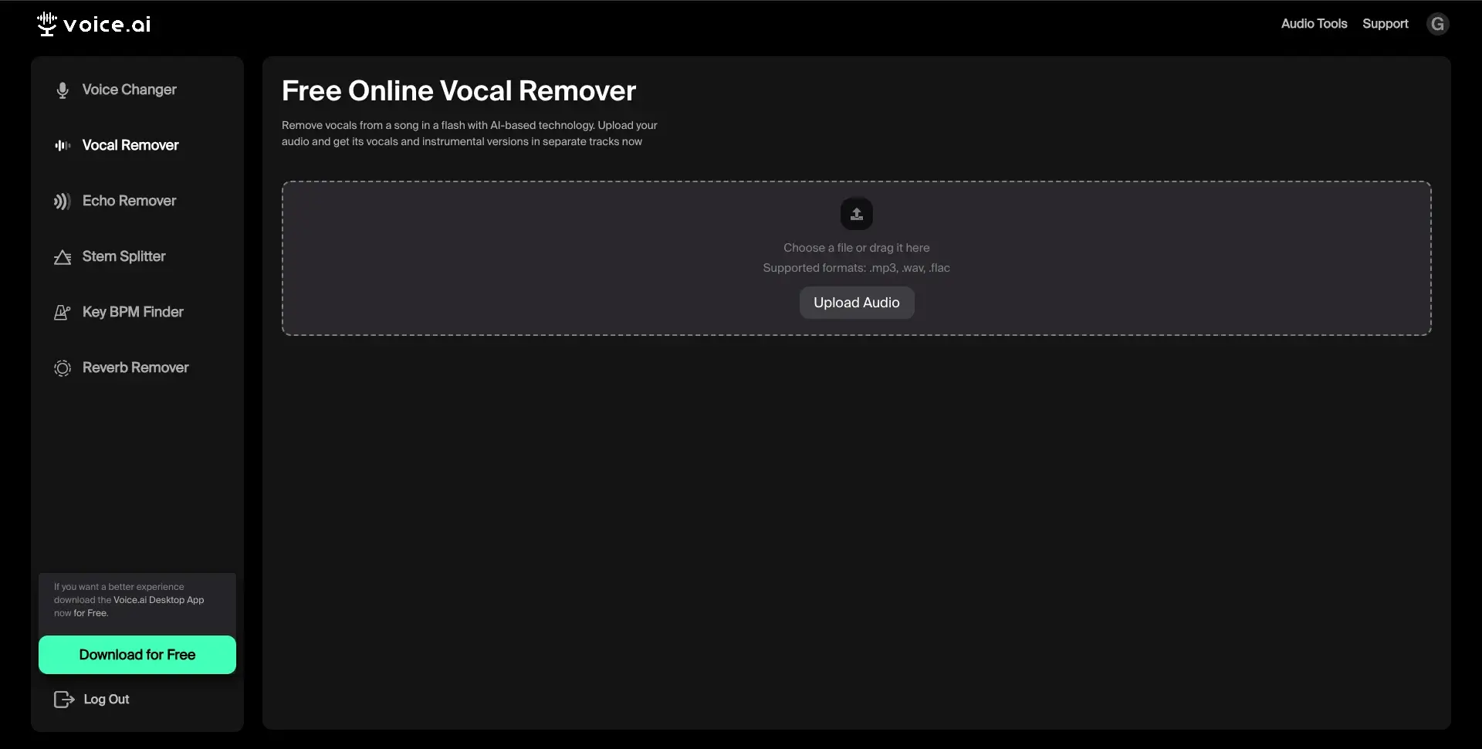Click the Log Out arrow icon
Viewport: 1482px width, 749px height.
[x=64, y=700]
